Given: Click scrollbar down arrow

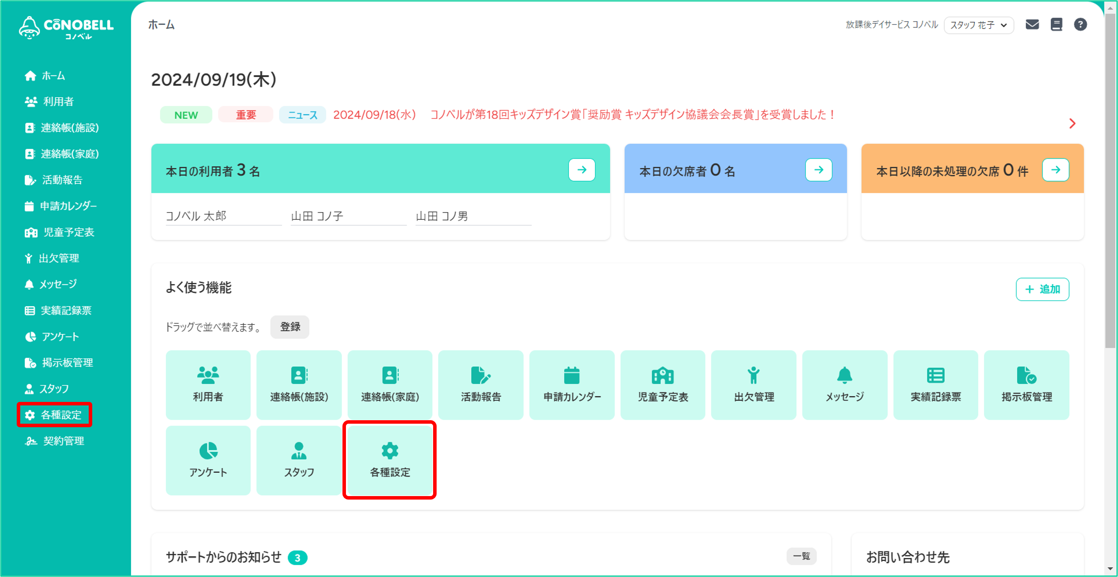Looking at the screenshot, I should click(x=1110, y=568).
